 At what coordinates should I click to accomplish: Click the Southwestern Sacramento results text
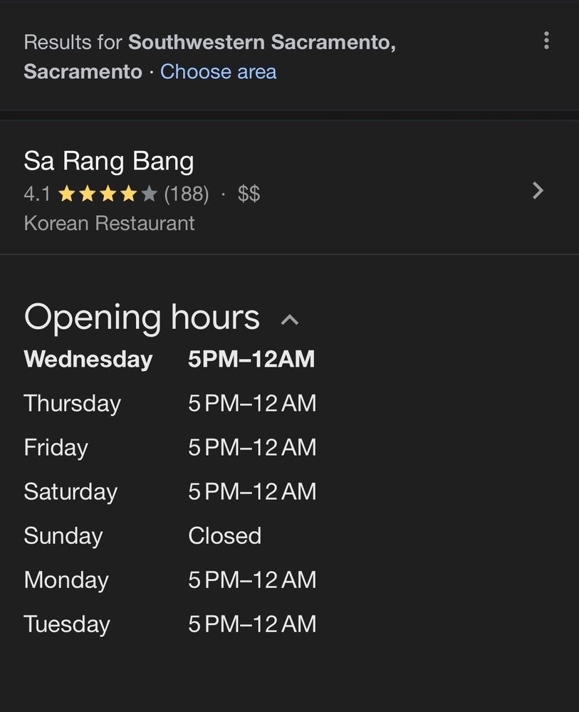pyautogui.click(x=261, y=42)
